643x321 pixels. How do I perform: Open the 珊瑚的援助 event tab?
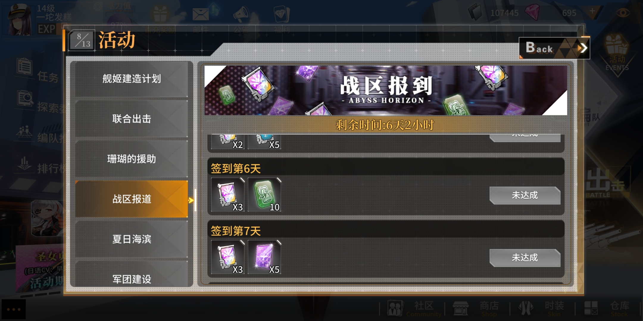coord(132,159)
